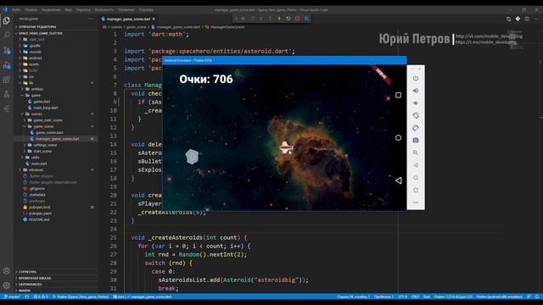
Task: Rotate emulator left
Action: coord(416,115)
